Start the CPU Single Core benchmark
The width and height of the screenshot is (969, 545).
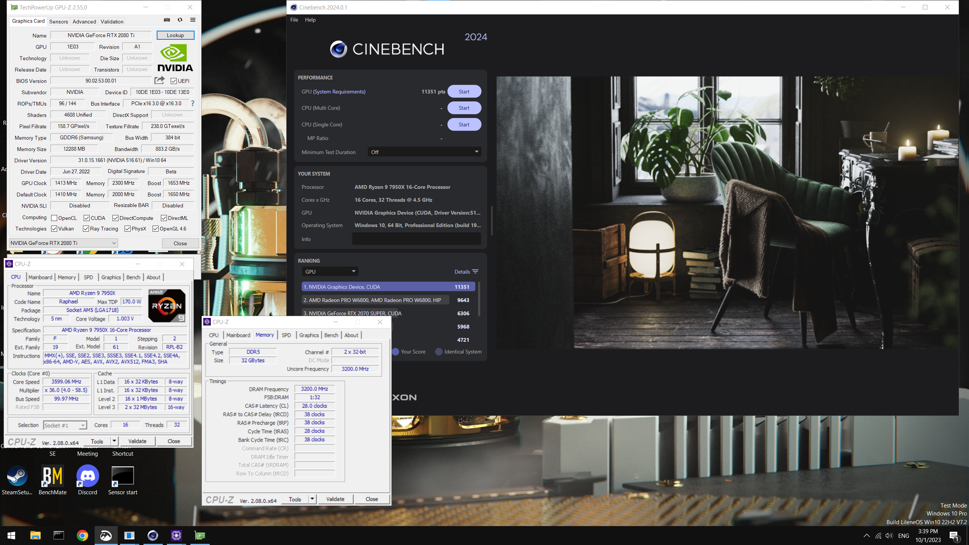pos(464,125)
